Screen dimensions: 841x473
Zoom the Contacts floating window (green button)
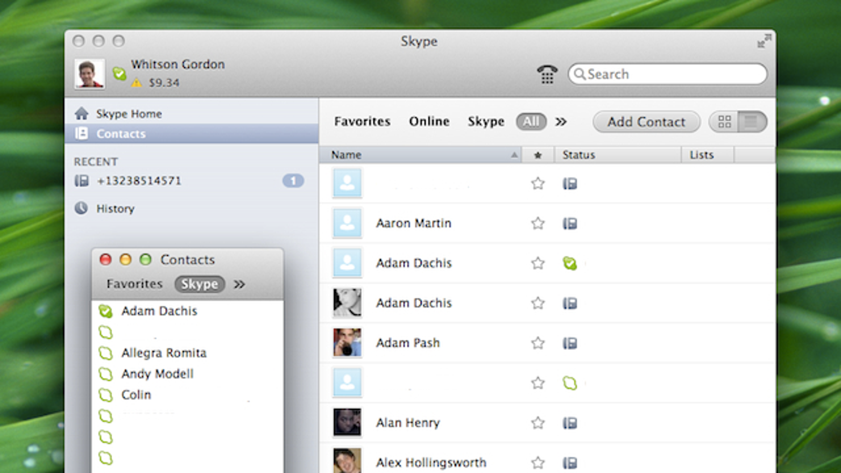click(146, 259)
